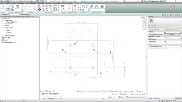Toggle the Сегментация траектории checkbox

165,46
